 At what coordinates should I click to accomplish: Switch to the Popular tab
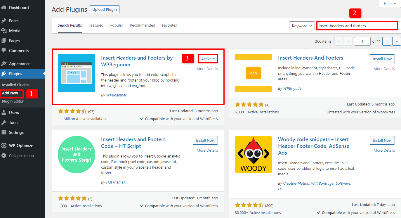coord(117,25)
